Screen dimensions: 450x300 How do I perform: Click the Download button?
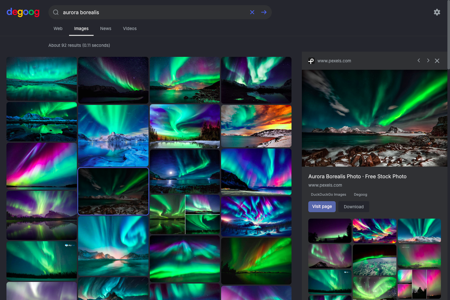354,207
